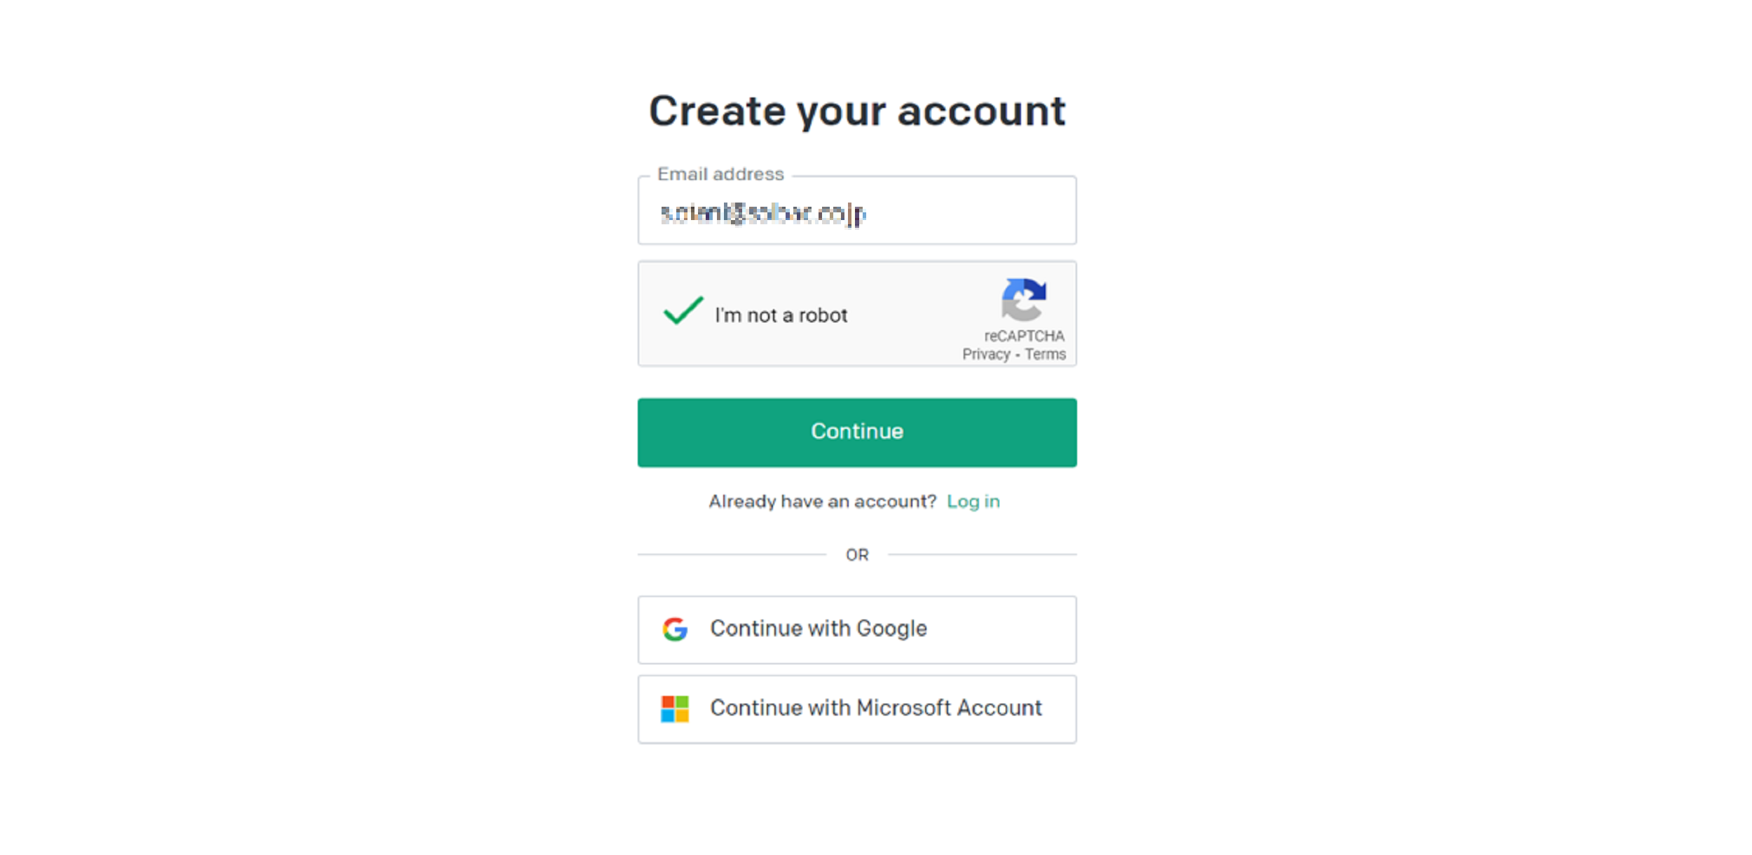Open the reCAPTCHA Privacy link
Image resolution: width=1752 pixels, height=855 pixels.
985,354
